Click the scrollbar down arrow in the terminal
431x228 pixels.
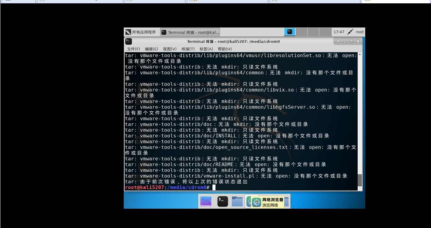pos(359,188)
